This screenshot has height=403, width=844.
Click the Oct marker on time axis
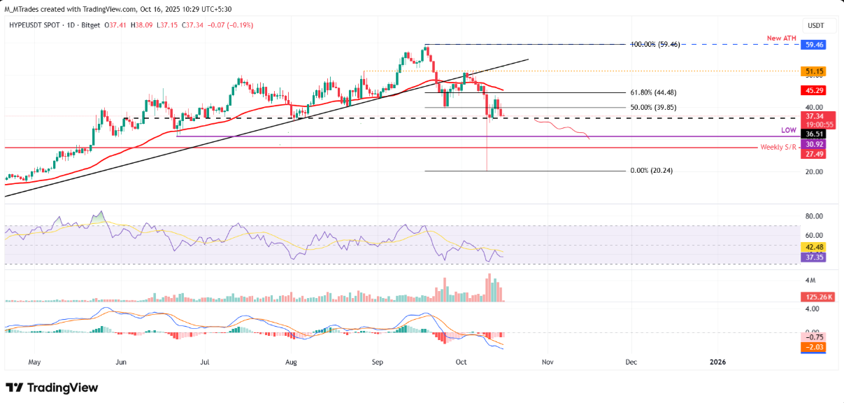point(461,362)
